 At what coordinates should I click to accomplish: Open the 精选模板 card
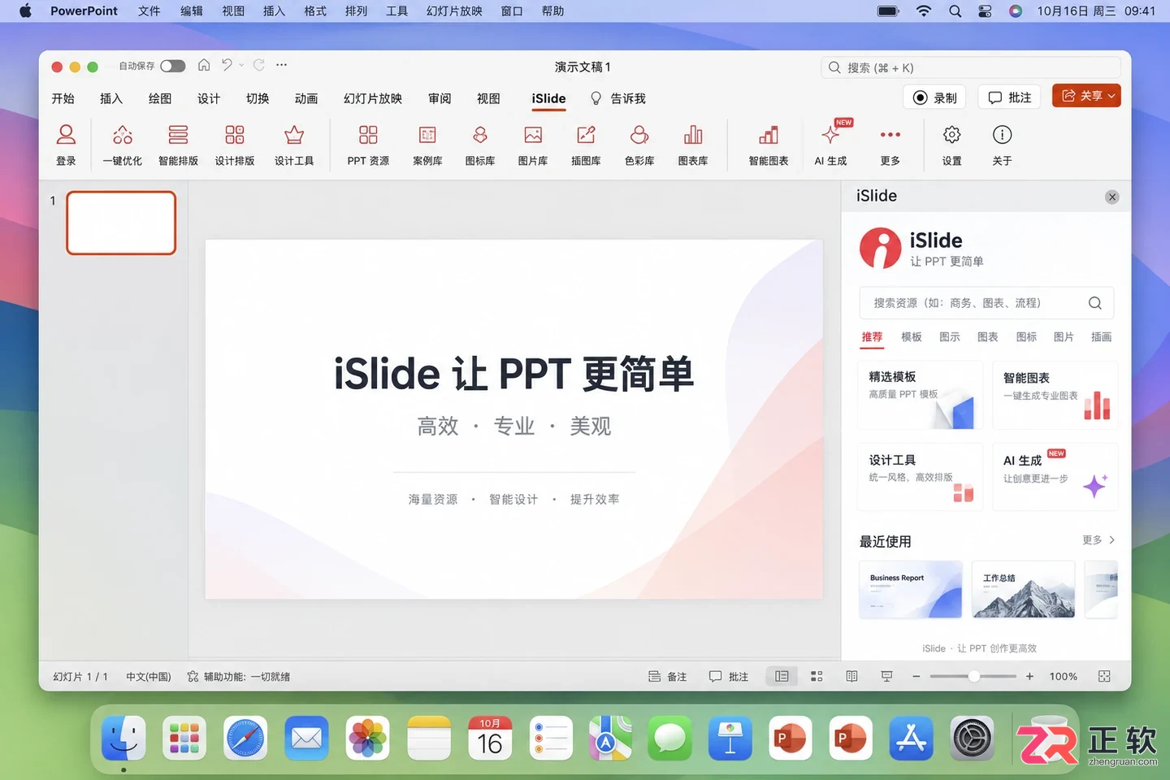click(920, 395)
